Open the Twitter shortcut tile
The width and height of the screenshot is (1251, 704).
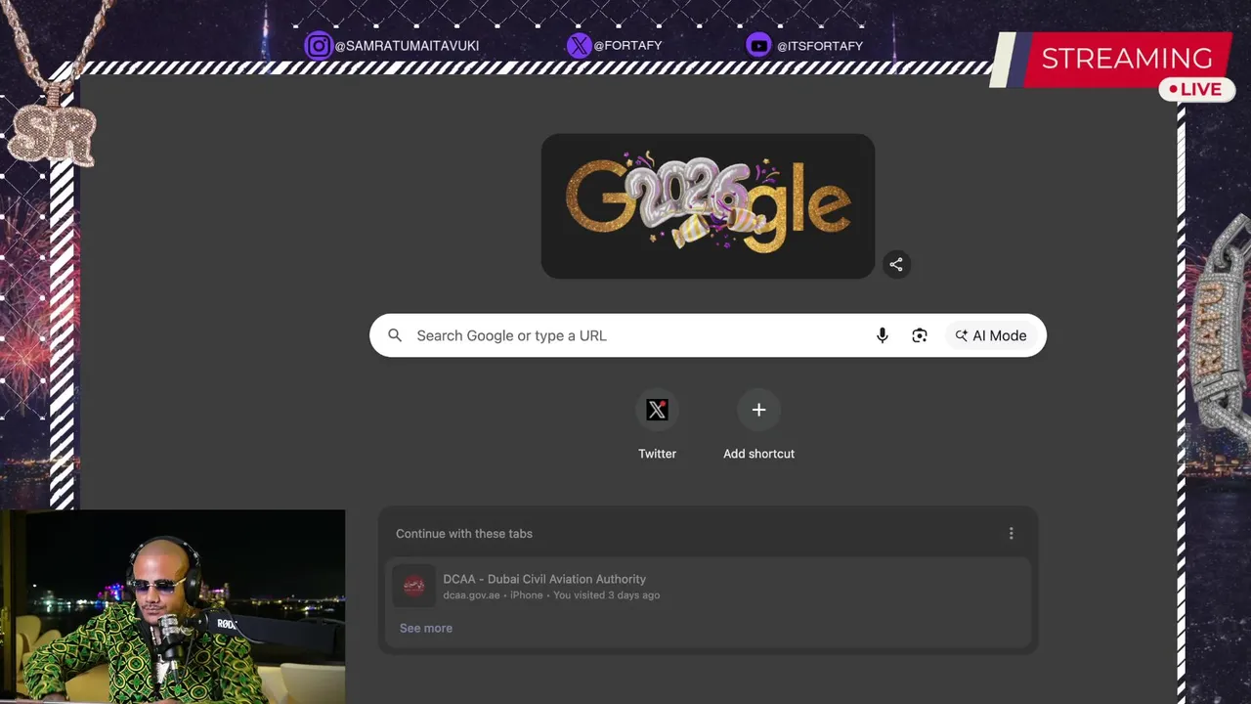[657, 410]
